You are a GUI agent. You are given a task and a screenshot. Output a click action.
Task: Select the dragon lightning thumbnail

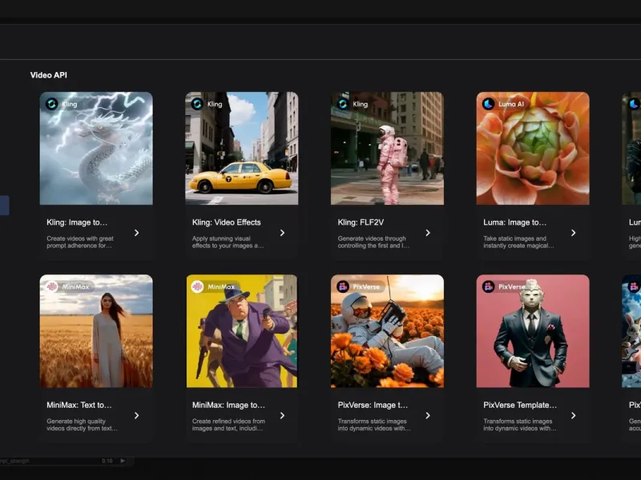[96, 148]
